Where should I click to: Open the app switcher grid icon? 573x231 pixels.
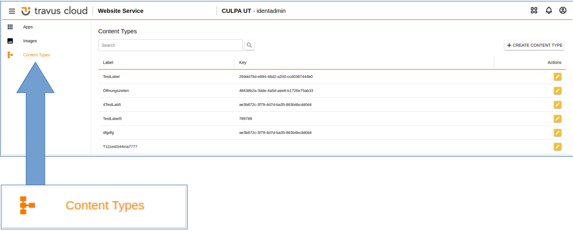pos(534,11)
